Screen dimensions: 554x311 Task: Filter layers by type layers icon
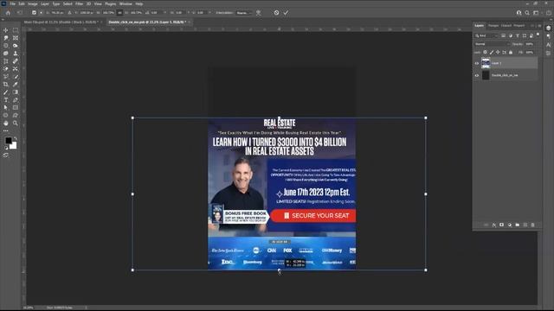[x=518, y=35]
